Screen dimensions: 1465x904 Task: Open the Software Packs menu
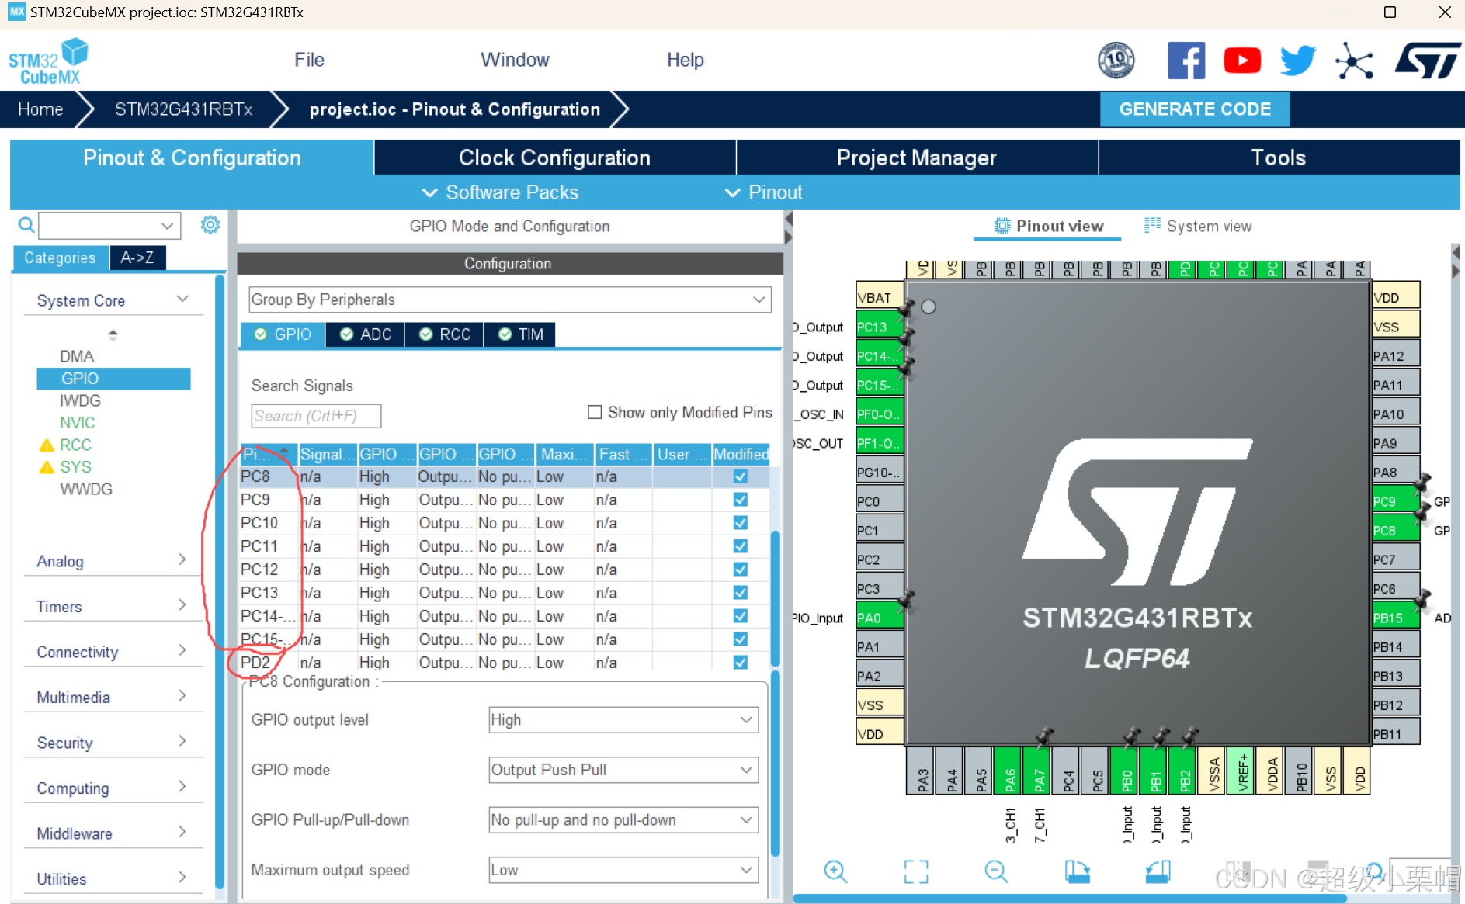[x=501, y=192]
